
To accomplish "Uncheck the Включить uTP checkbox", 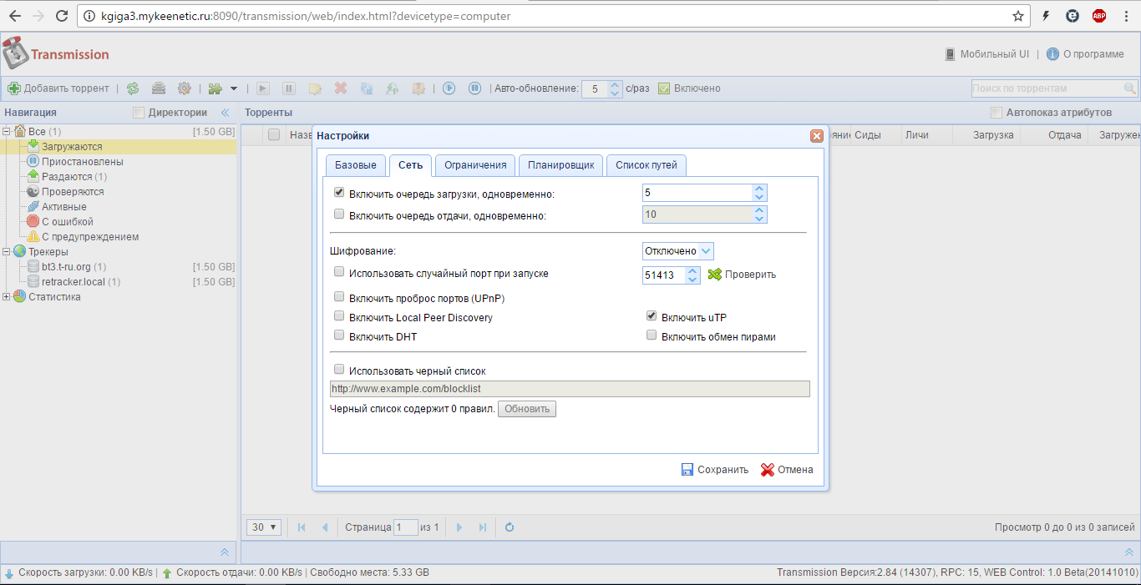I will (652, 316).
